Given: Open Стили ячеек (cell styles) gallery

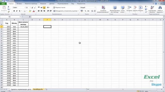Looking at the screenshot, I should pyautogui.click(x=123, y=9).
